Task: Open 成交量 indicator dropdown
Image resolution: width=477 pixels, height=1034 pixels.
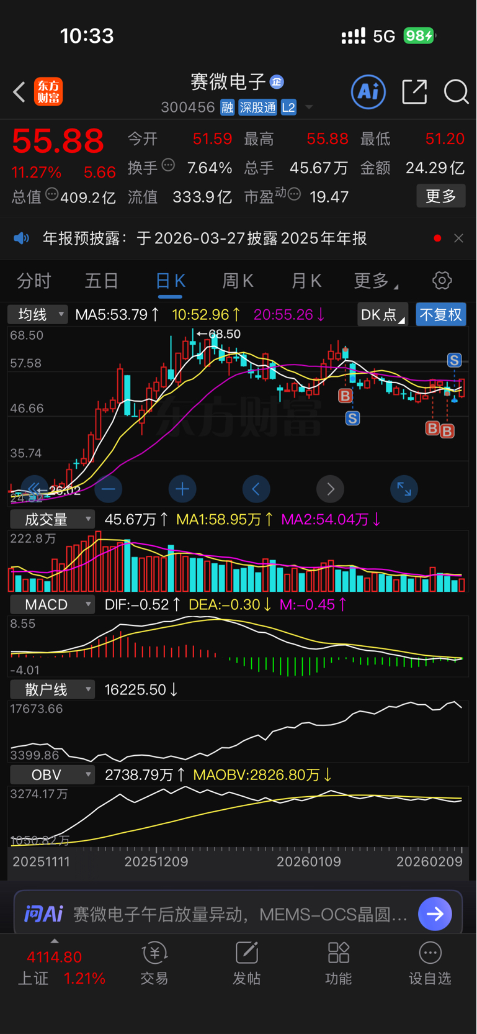Action: [51, 519]
